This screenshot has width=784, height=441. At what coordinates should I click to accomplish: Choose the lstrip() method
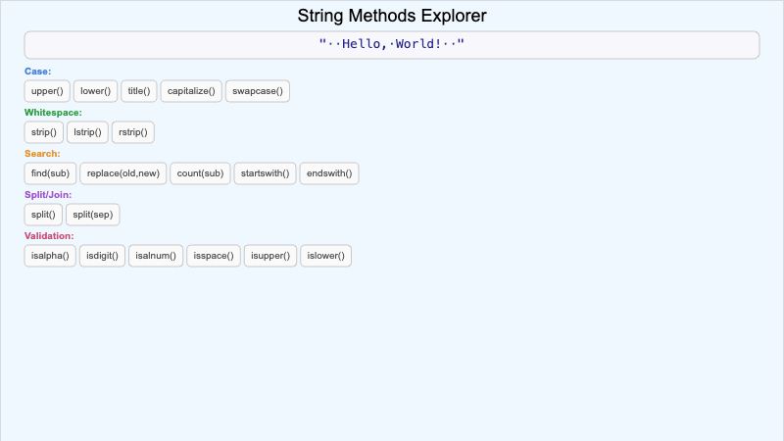click(x=87, y=132)
